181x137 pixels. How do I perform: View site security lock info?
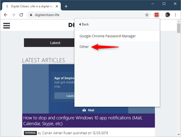click(31, 15)
